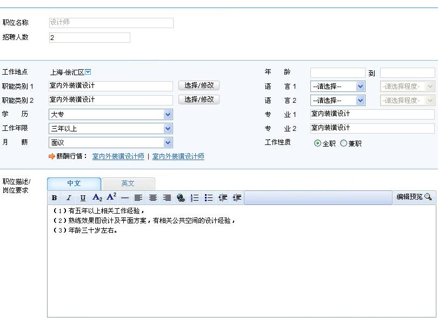Select the 兼职 radio button
Viewport: 438px width, 324px height.
(x=343, y=143)
